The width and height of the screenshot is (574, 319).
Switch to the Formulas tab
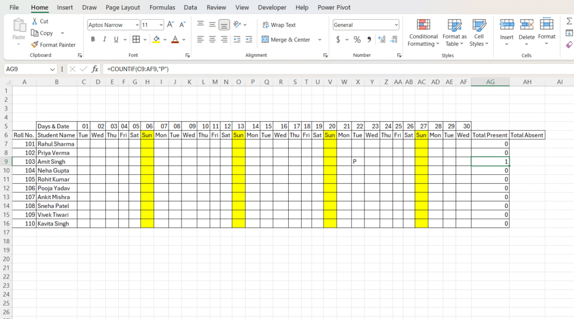[x=162, y=7]
